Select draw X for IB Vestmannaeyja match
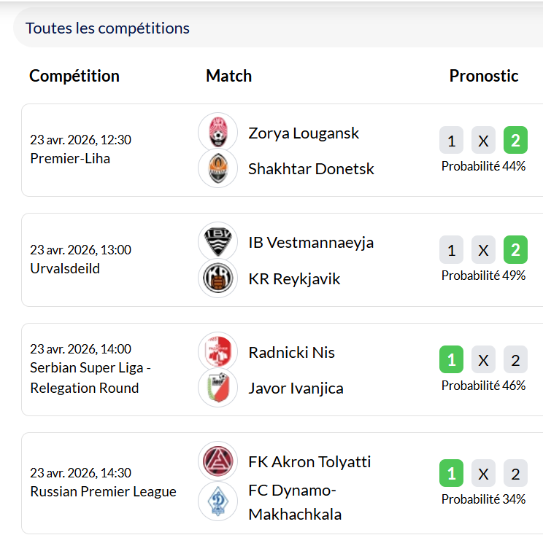 (483, 250)
